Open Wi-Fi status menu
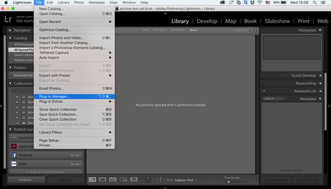331x189 pixels. pyautogui.click(x=260, y=3)
